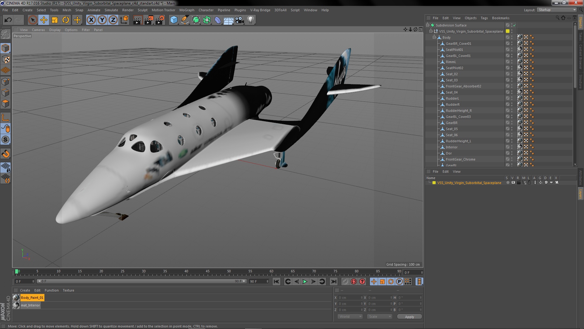Toggle autokeying record button
This screenshot has height=329, width=584.
point(353,281)
